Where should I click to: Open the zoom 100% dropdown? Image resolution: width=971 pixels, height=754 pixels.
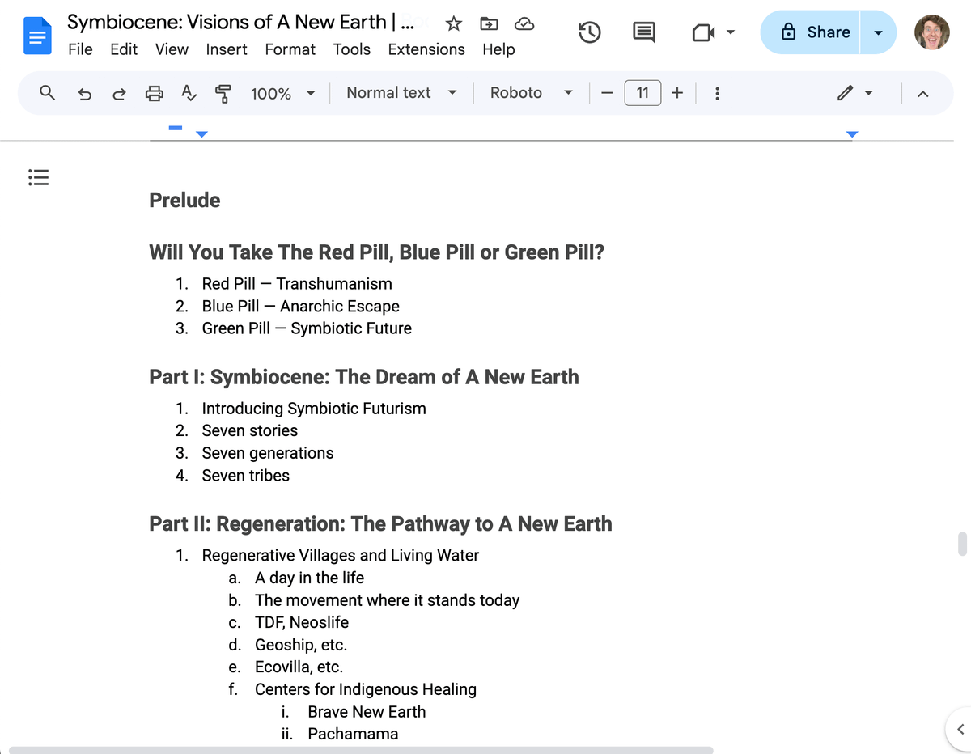[x=282, y=93]
